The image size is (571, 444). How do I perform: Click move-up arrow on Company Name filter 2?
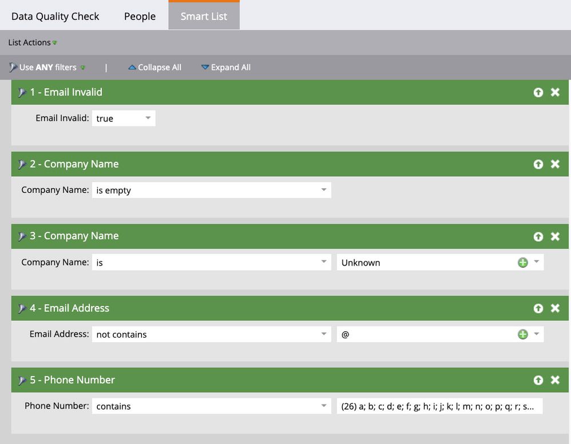click(x=538, y=164)
